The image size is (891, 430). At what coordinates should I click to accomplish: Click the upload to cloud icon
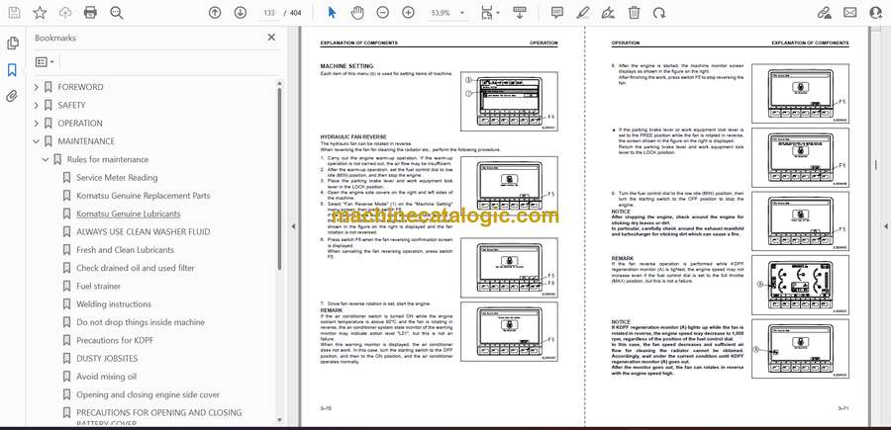(65, 13)
